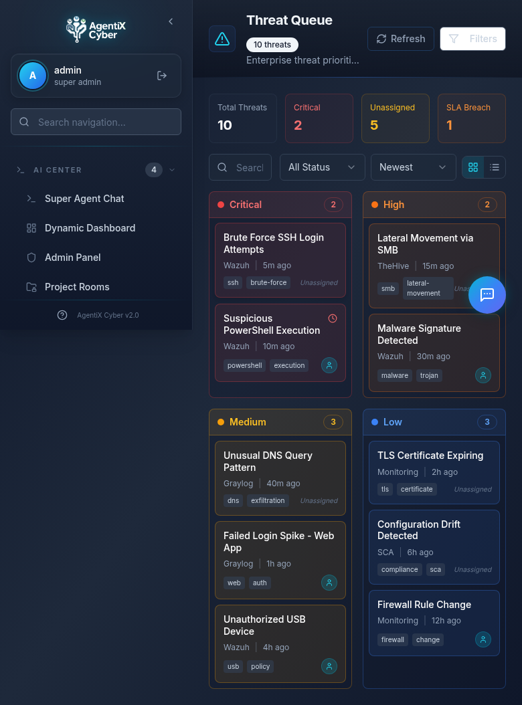Click assignee avatar on Suspicious PowerShell Execution card
The width and height of the screenshot is (522, 705).
click(329, 365)
